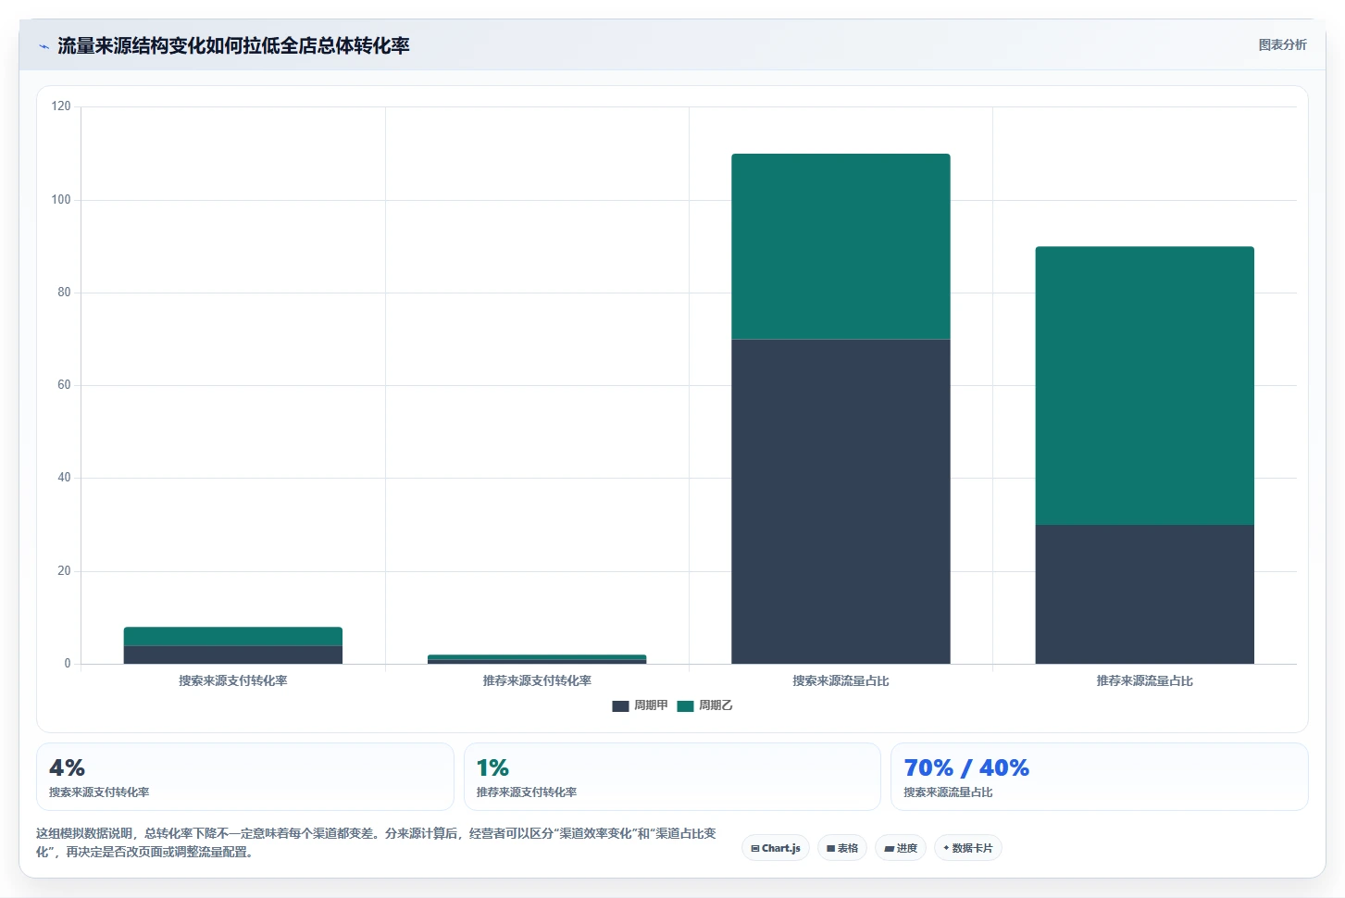
Task: Click the 推荐来源支付转化率 caption in the second card
Action: 527,792
